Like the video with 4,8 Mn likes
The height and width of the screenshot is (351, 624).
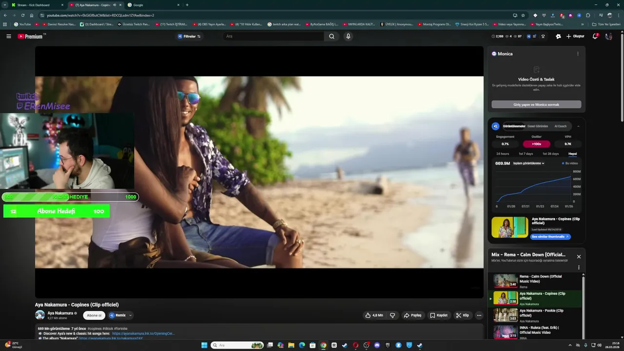pos(374,315)
